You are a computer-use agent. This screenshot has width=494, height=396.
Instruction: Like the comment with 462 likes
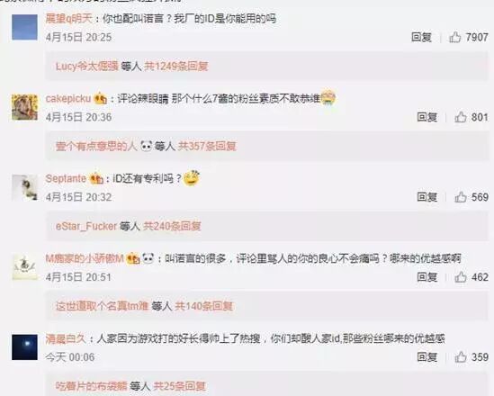click(x=461, y=277)
